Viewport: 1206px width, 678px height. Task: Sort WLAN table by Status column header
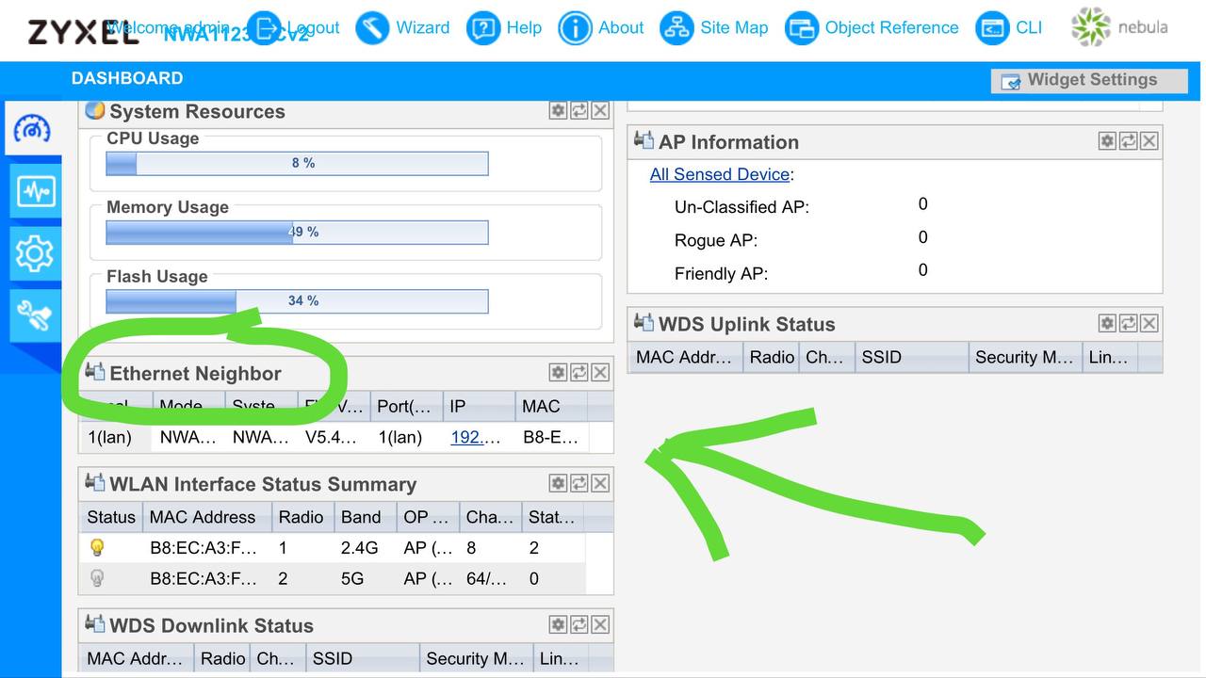pyautogui.click(x=111, y=517)
